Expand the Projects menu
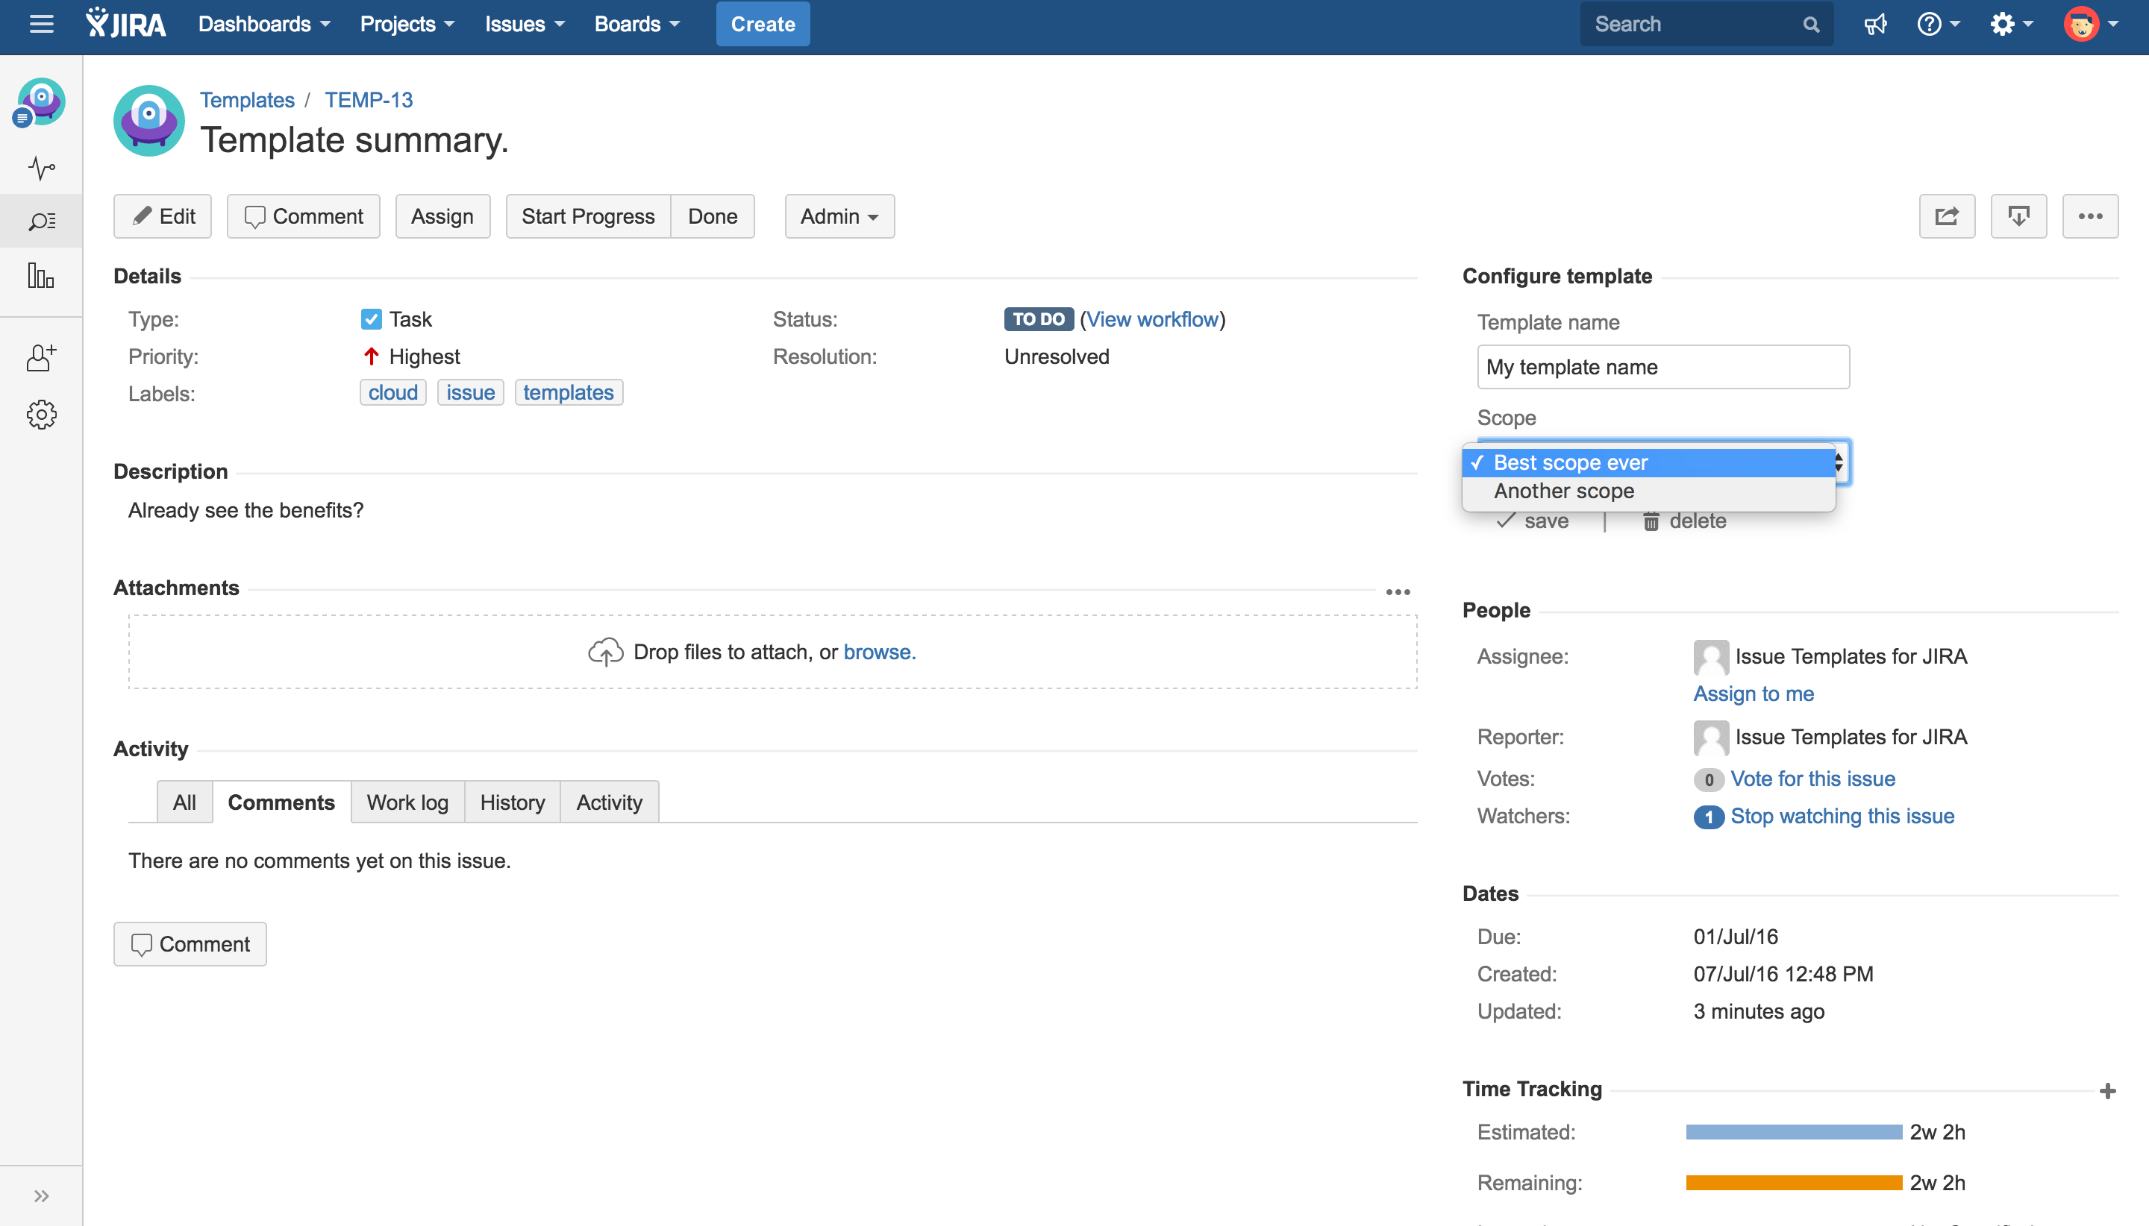The width and height of the screenshot is (2149, 1226). 407,25
